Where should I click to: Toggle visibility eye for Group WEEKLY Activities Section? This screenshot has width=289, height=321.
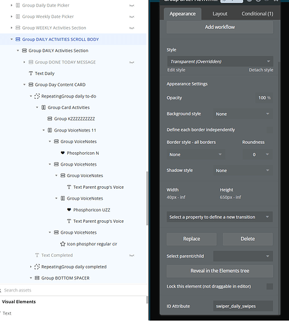click(132, 28)
